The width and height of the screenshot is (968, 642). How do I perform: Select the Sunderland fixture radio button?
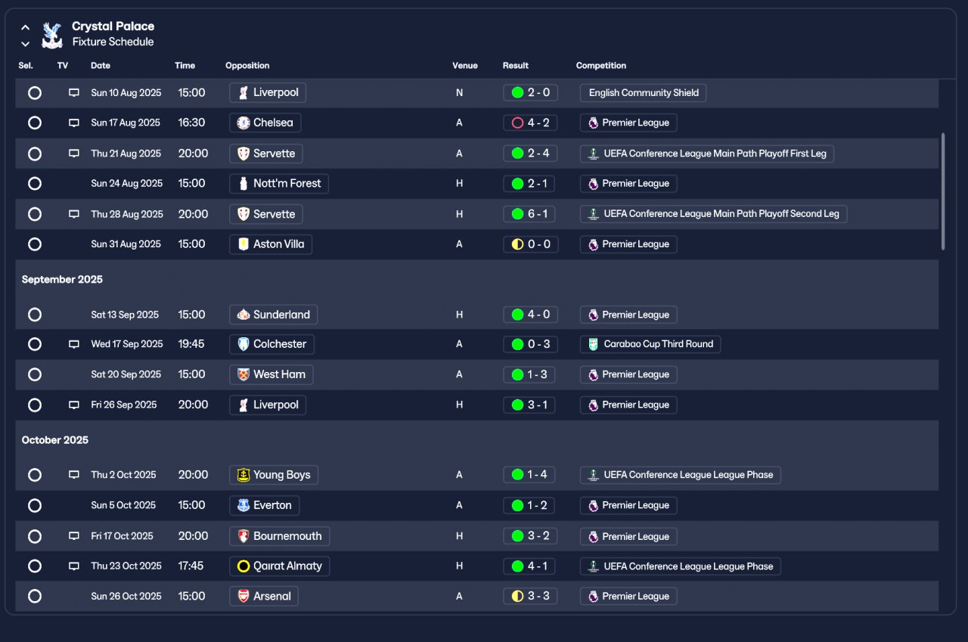[x=34, y=315]
